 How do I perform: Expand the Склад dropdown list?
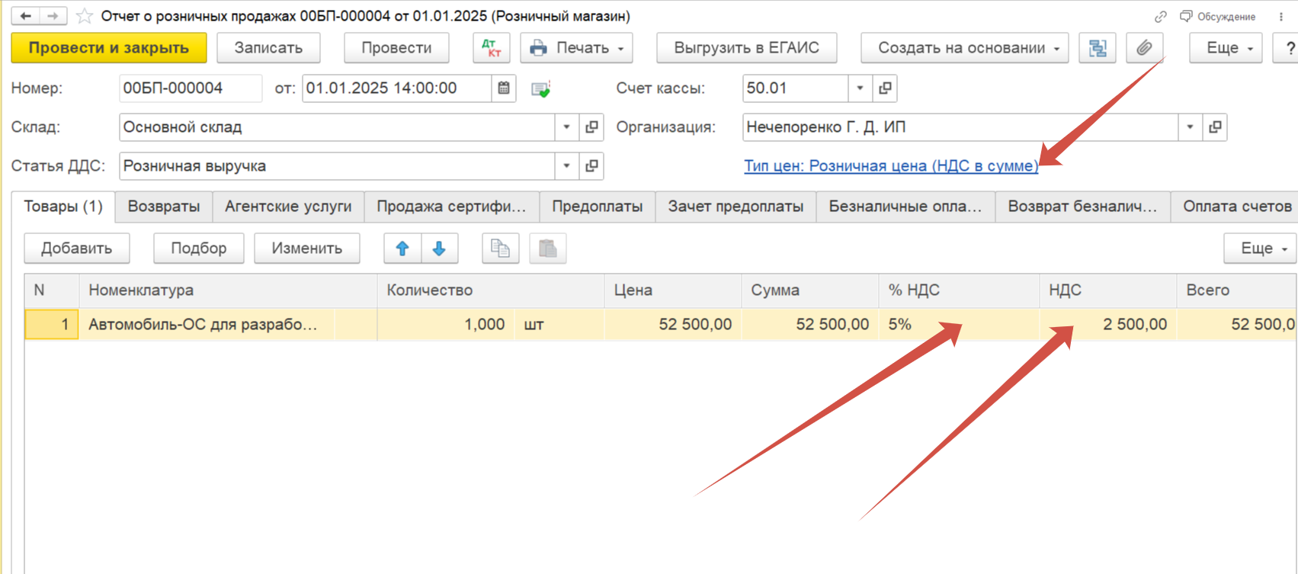coord(566,127)
